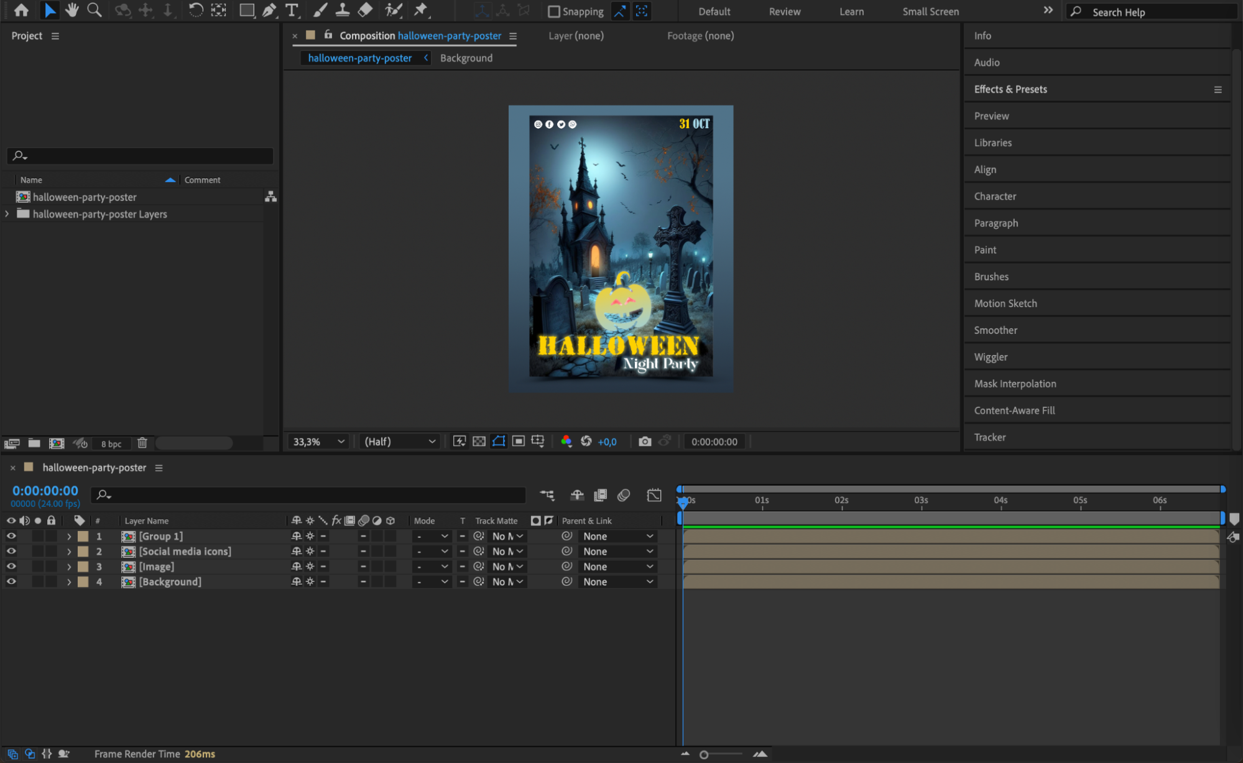
Task: Take a snapshot with the camera icon
Action: pyautogui.click(x=645, y=442)
